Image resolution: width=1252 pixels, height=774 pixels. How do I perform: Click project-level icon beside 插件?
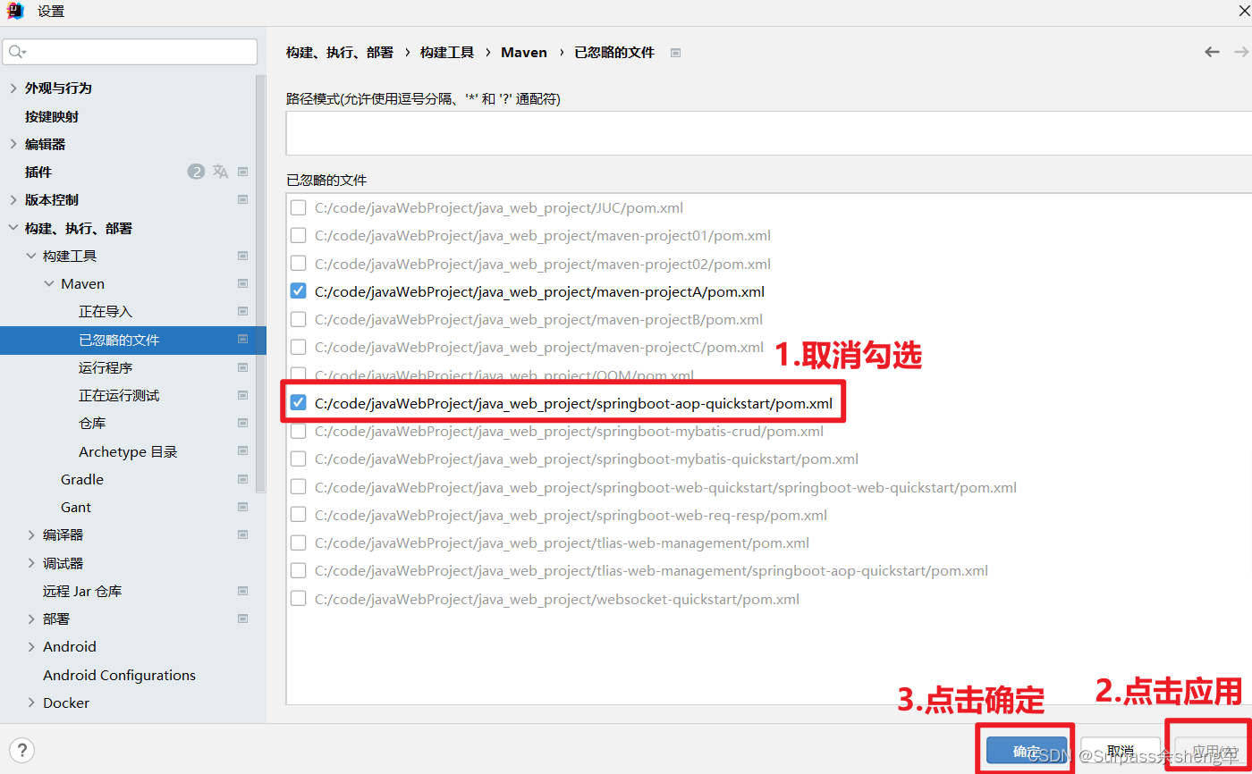[242, 172]
